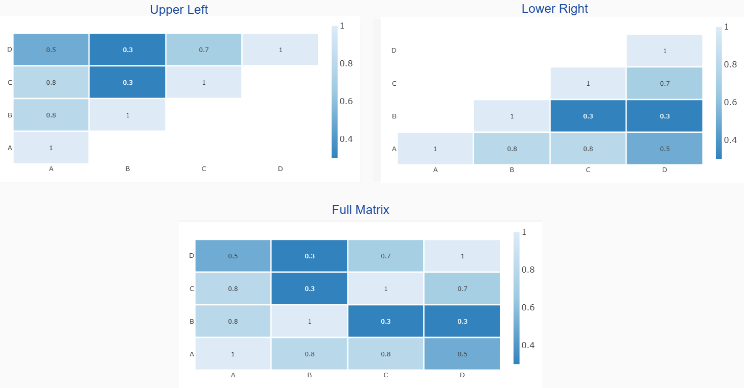Click the Full Matrix chart's color scale bar
The height and width of the screenshot is (388, 744).
(516, 298)
